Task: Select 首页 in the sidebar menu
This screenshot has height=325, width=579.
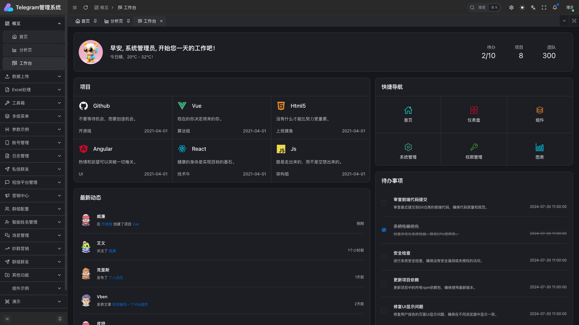Action: [x=24, y=37]
